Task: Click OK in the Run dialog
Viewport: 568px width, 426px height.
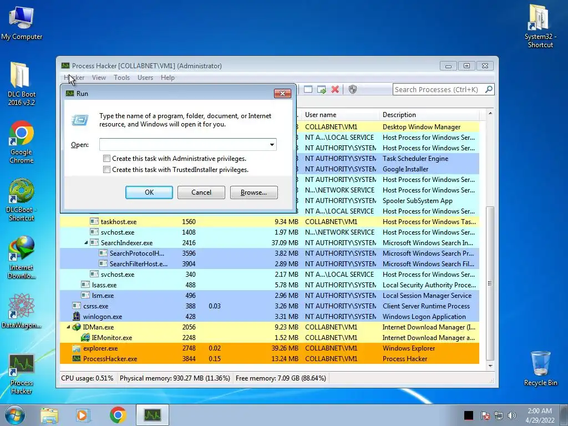Action: [149, 192]
